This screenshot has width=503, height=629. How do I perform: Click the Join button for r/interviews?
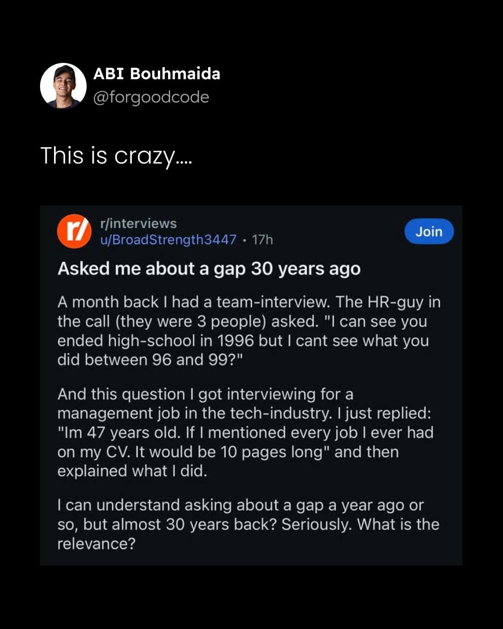(x=428, y=232)
